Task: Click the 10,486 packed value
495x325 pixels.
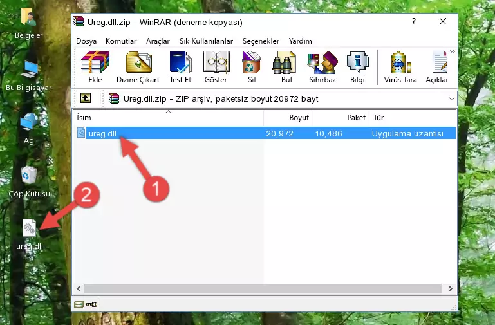Action: (x=328, y=133)
